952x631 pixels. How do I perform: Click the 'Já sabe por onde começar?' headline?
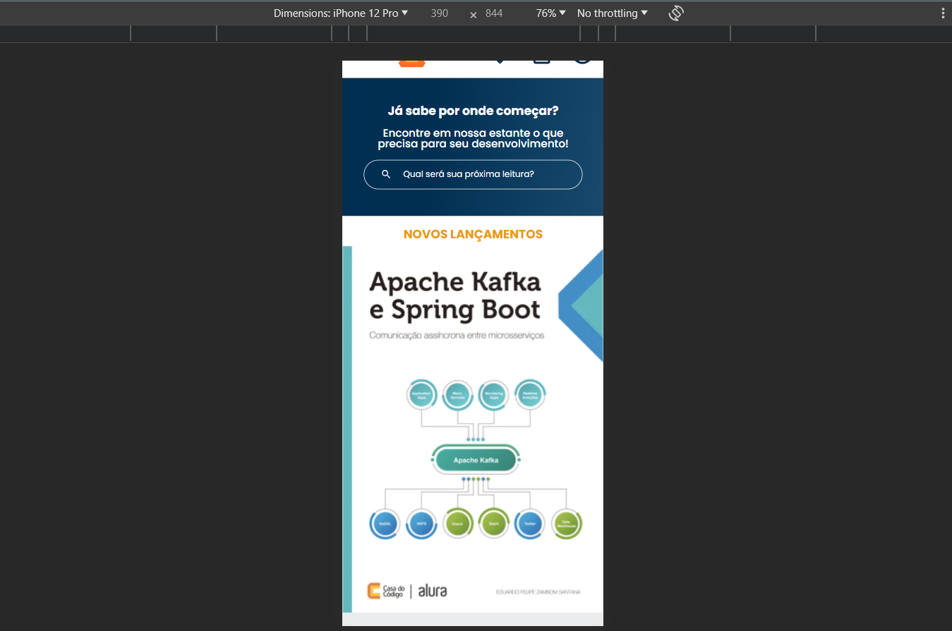[x=473, y=111]
